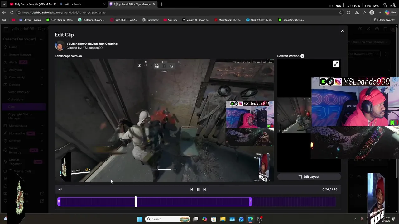
Task: Open the tab search dropdown
Action: click(4, 4)
